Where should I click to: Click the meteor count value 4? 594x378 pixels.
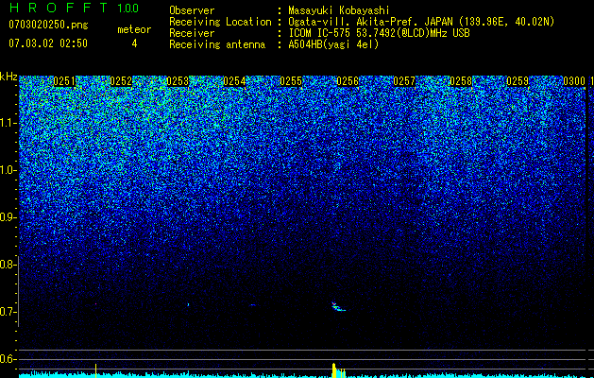tap(134, 43)
